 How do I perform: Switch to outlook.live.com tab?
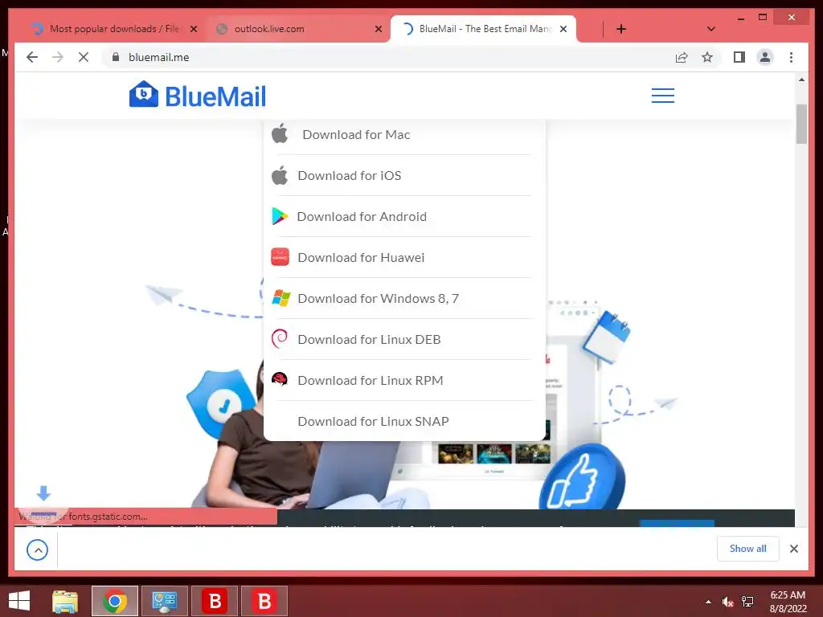(x=299, y=29)
